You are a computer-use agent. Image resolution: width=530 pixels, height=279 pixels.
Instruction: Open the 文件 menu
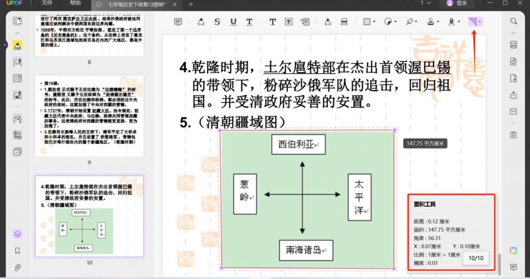tap(47, 4)
